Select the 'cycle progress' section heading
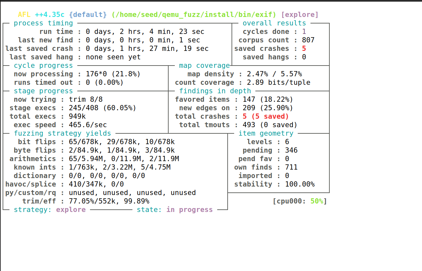 pyautogui.click(x=43, y=66)
